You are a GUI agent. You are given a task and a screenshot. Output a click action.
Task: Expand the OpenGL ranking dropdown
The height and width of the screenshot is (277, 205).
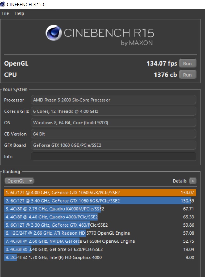pos(19,181)
